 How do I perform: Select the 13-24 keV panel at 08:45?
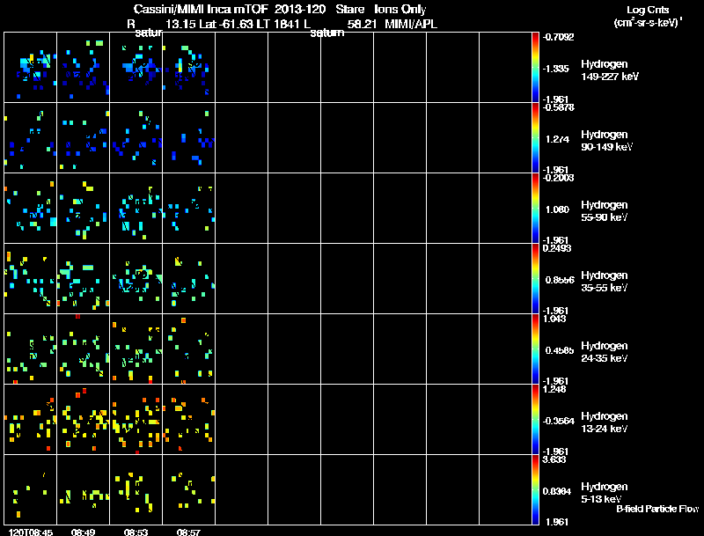[31, 420]
